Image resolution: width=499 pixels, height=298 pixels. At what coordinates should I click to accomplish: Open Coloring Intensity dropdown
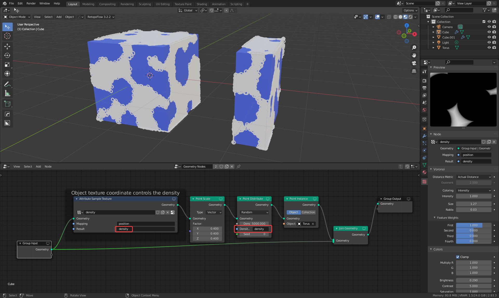point(474,190)
